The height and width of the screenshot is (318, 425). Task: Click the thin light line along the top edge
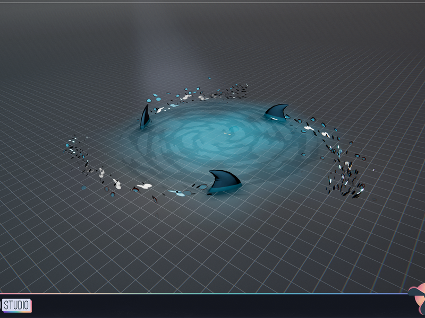pos(212,3)
